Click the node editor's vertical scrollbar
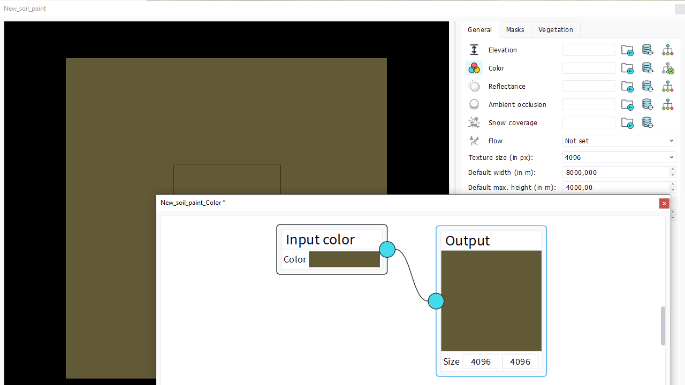This screenshot has height=385, width=685. click(663, 326)
